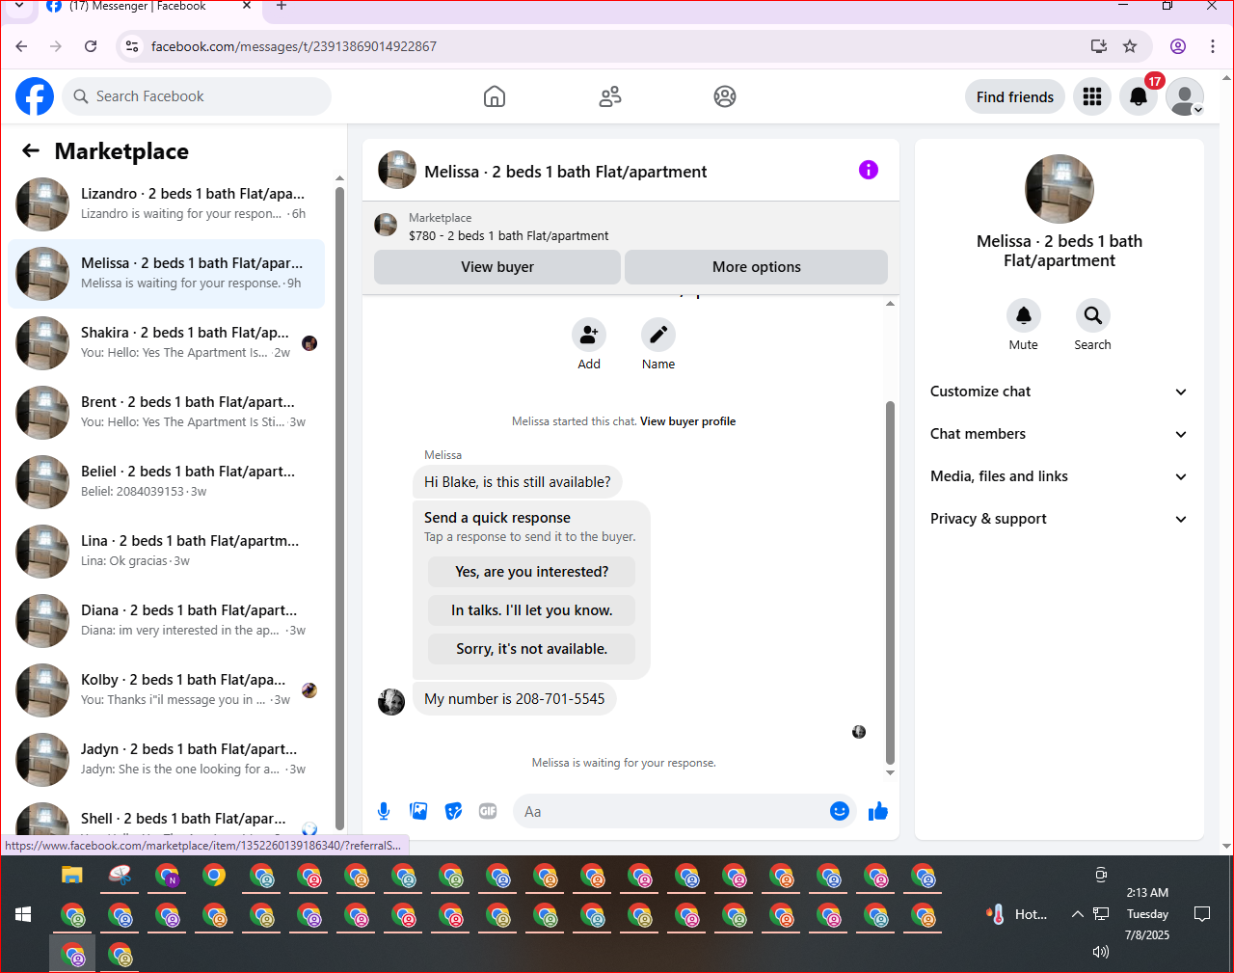Open Lizandro's conversation in the list
The height and width of the screenshot is (973, 1234).
(166, 204)
